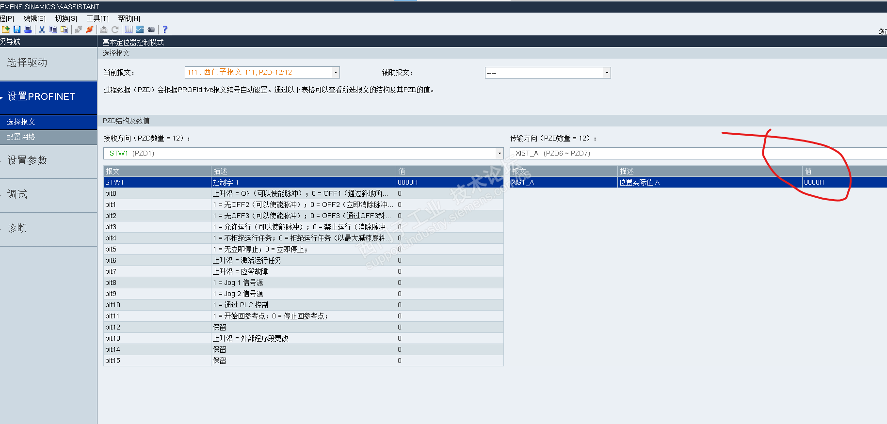
Task: Open the 配置网络 sub-item
Action: (48, 137)
